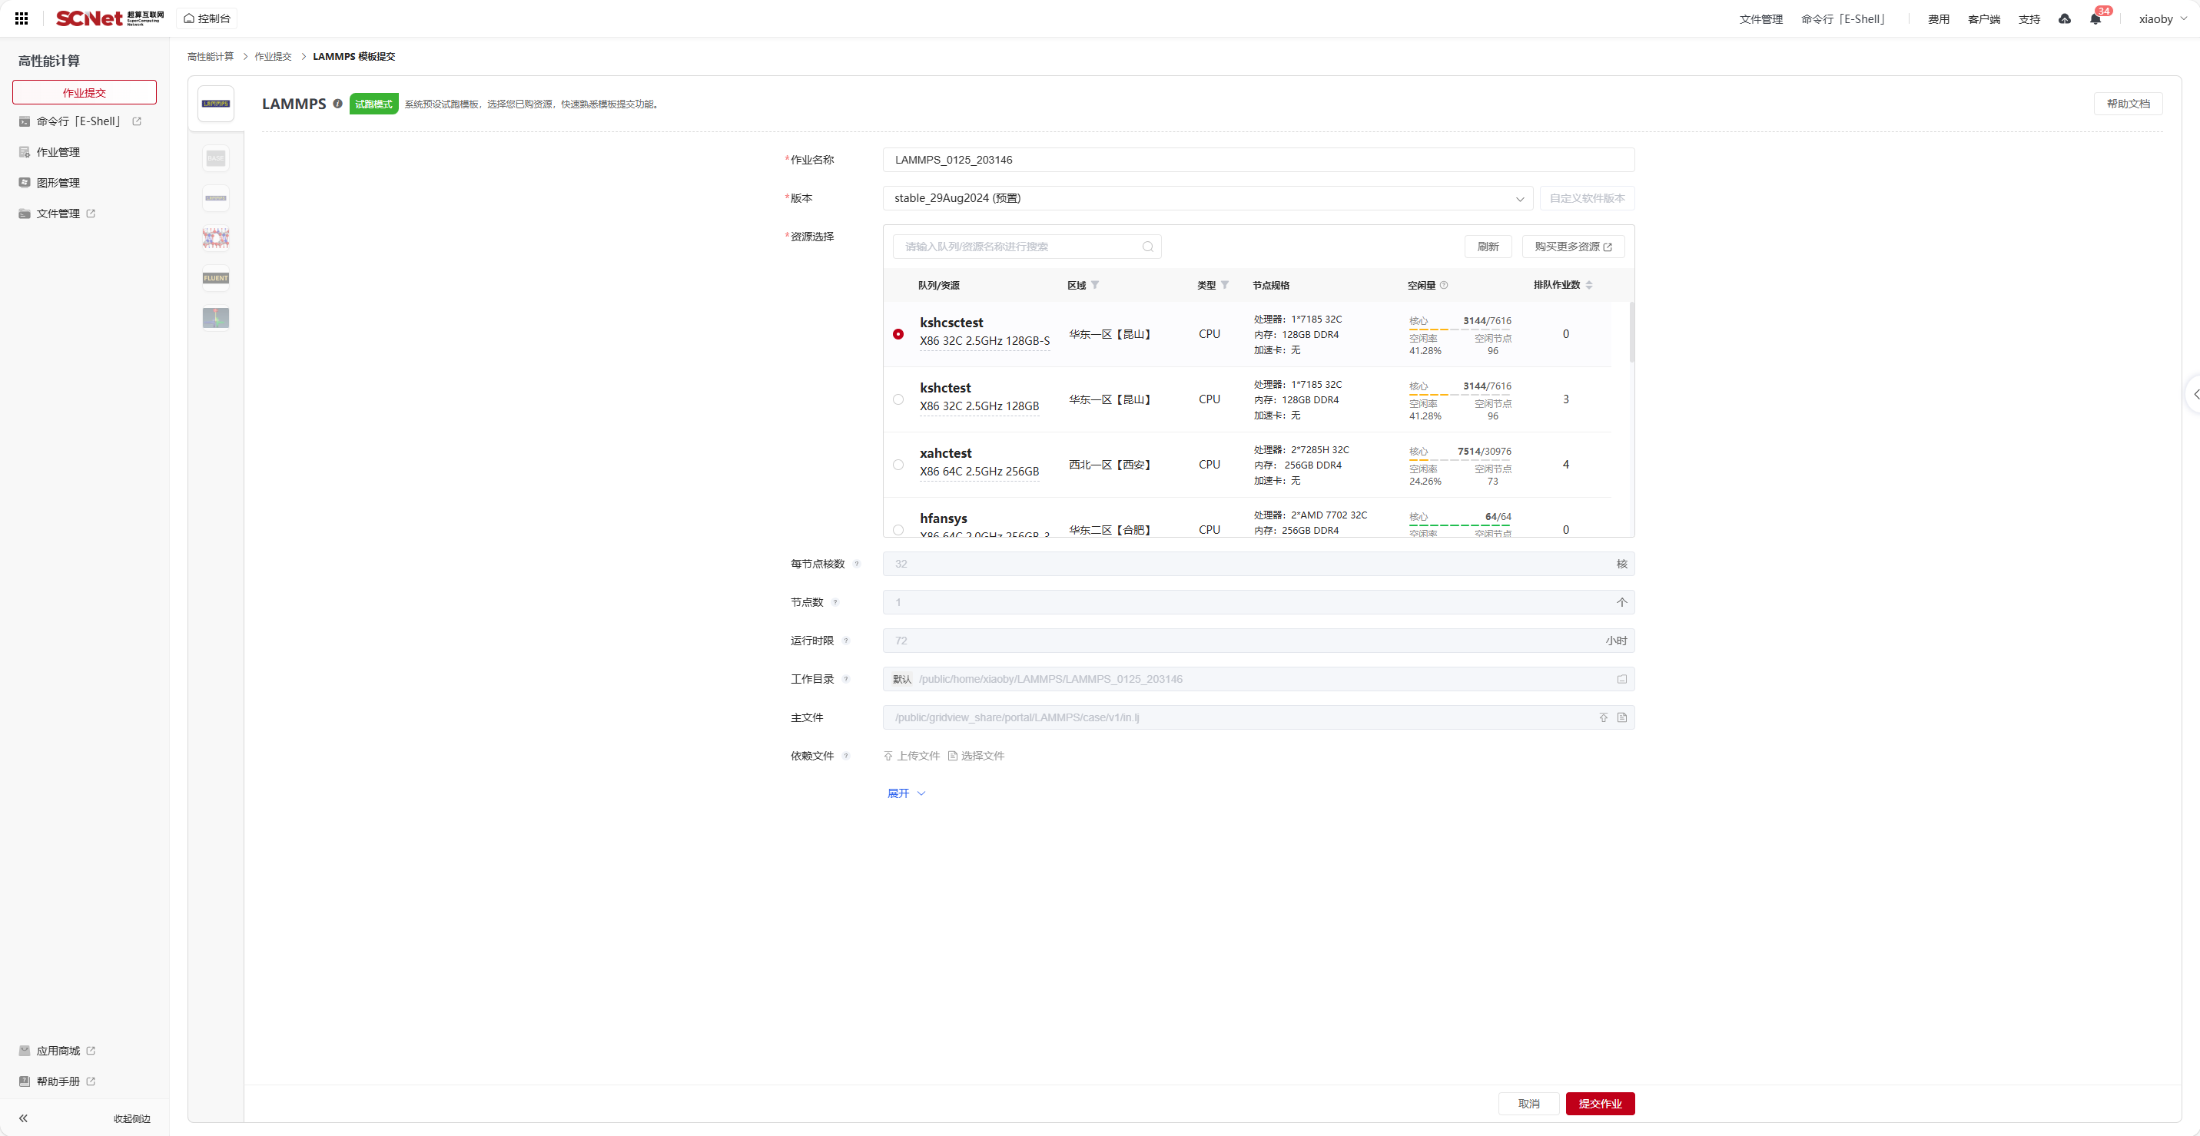Viewport: 2200px width, 1136px height.
Task: Click the queue resource search field
Action: (x=1027, y=247)
